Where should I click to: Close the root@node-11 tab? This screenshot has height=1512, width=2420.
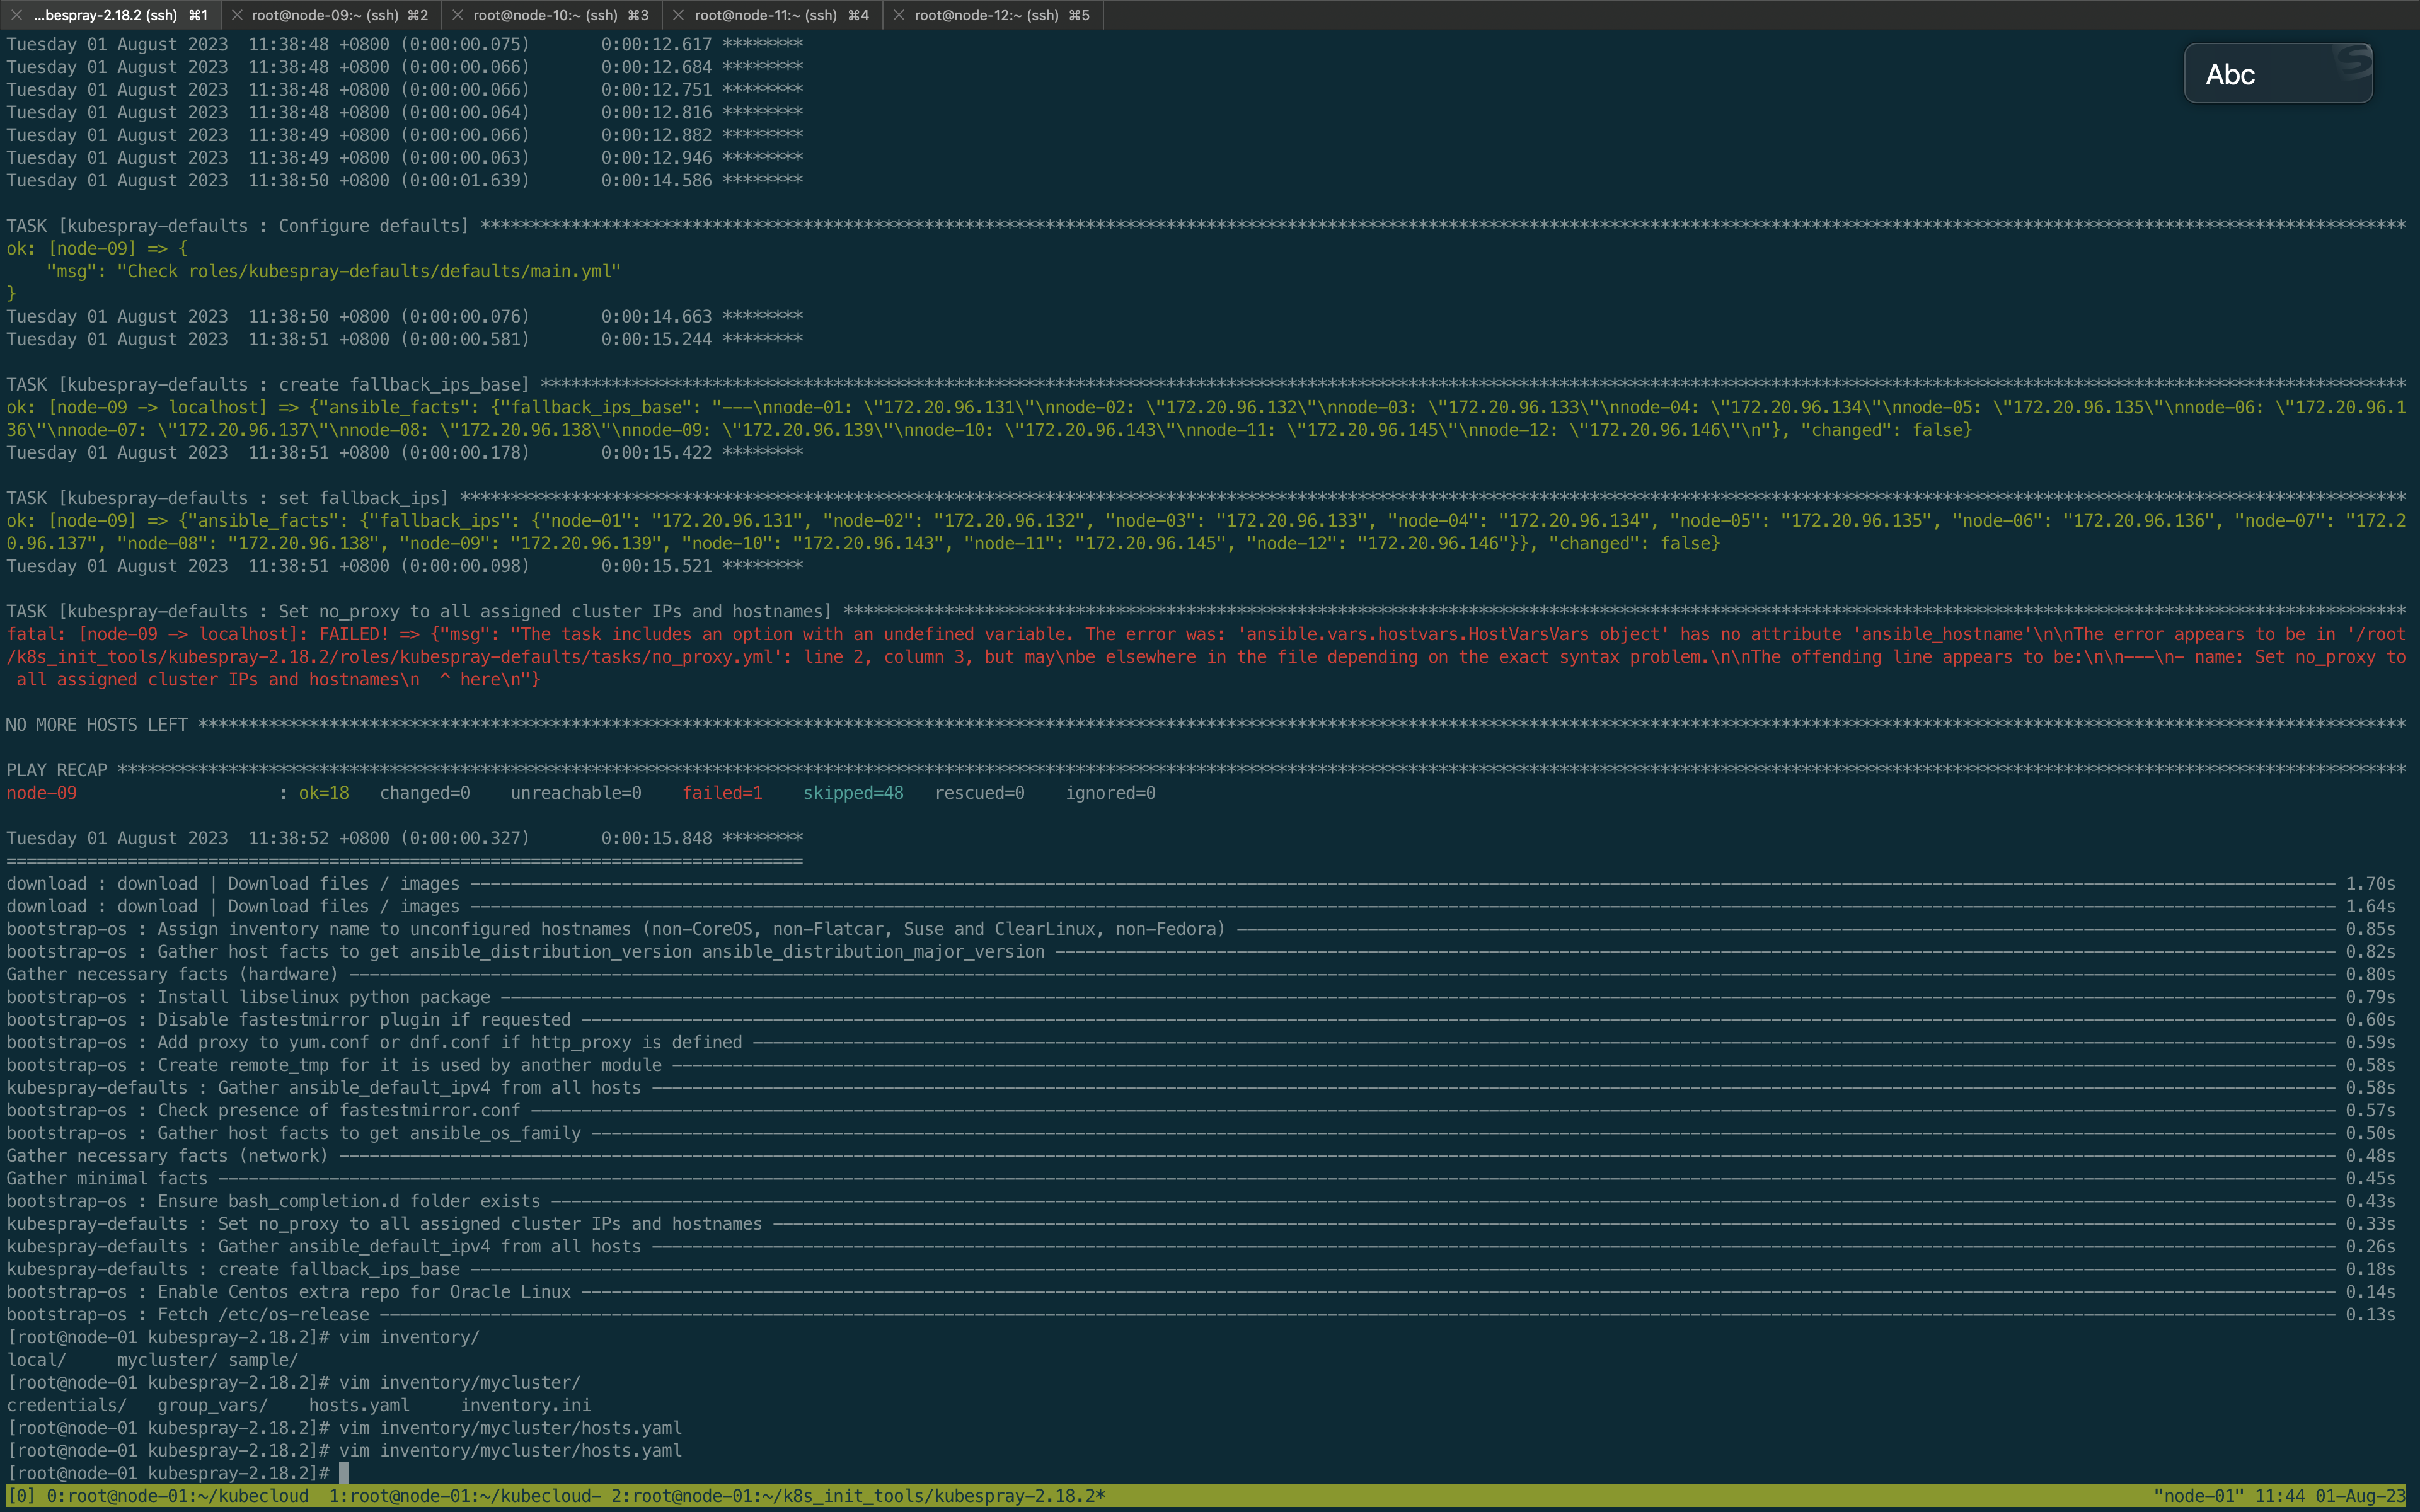(x=679, y=15)
